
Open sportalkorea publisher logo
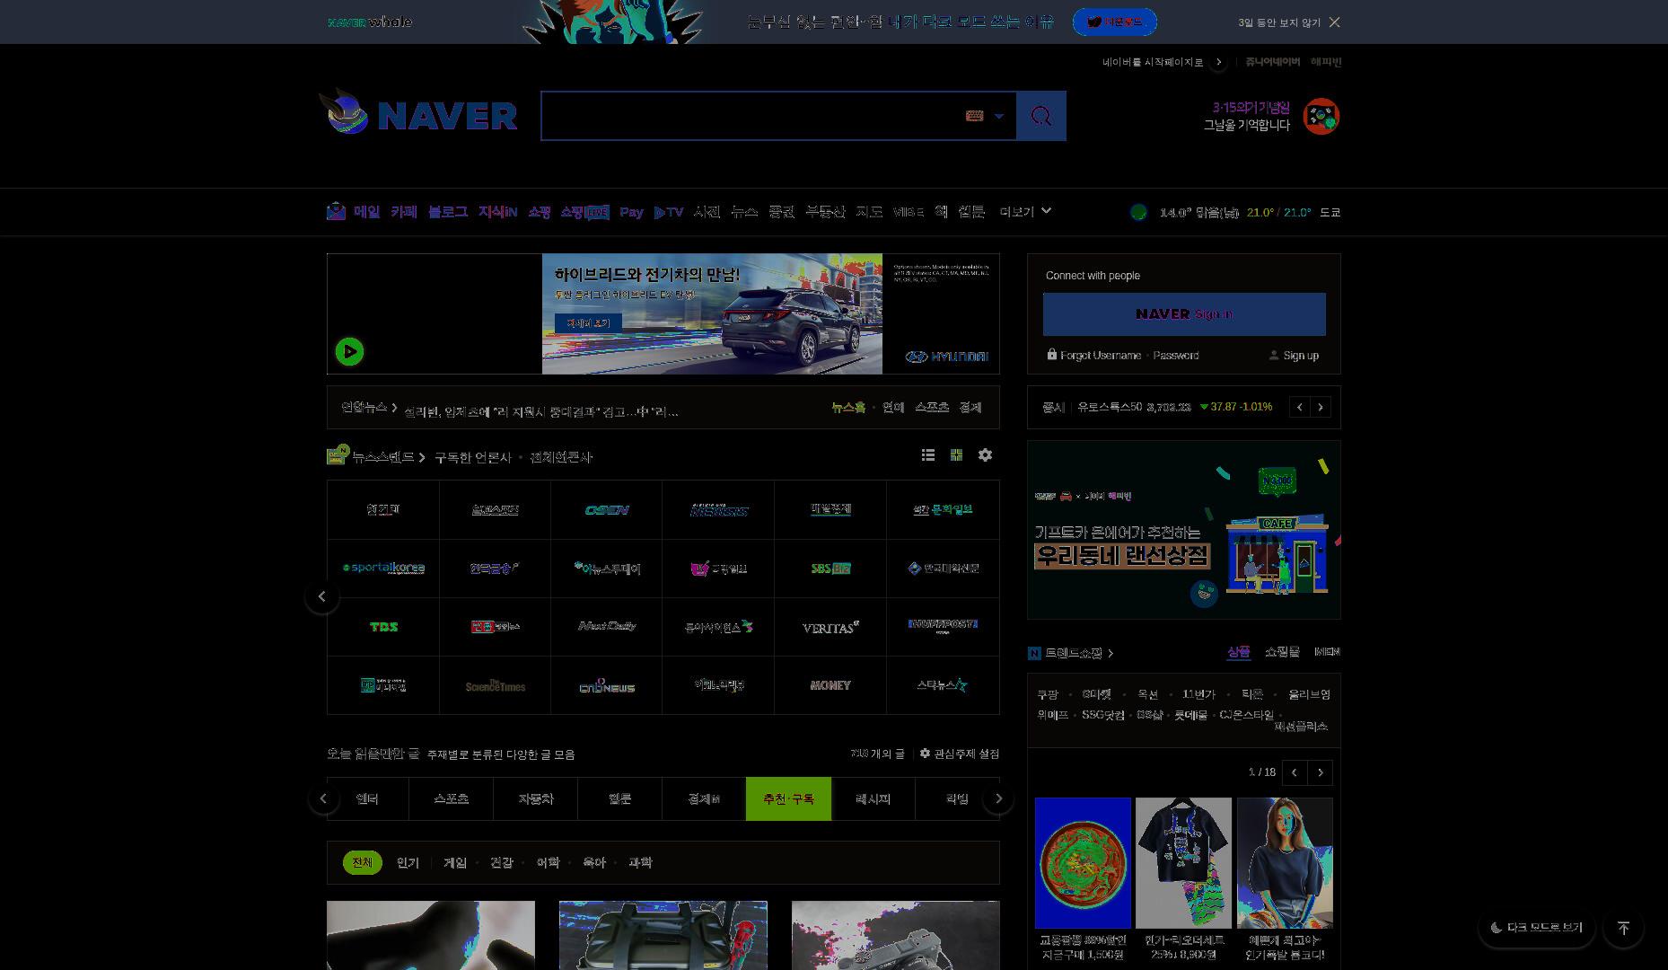click(383, 569)
